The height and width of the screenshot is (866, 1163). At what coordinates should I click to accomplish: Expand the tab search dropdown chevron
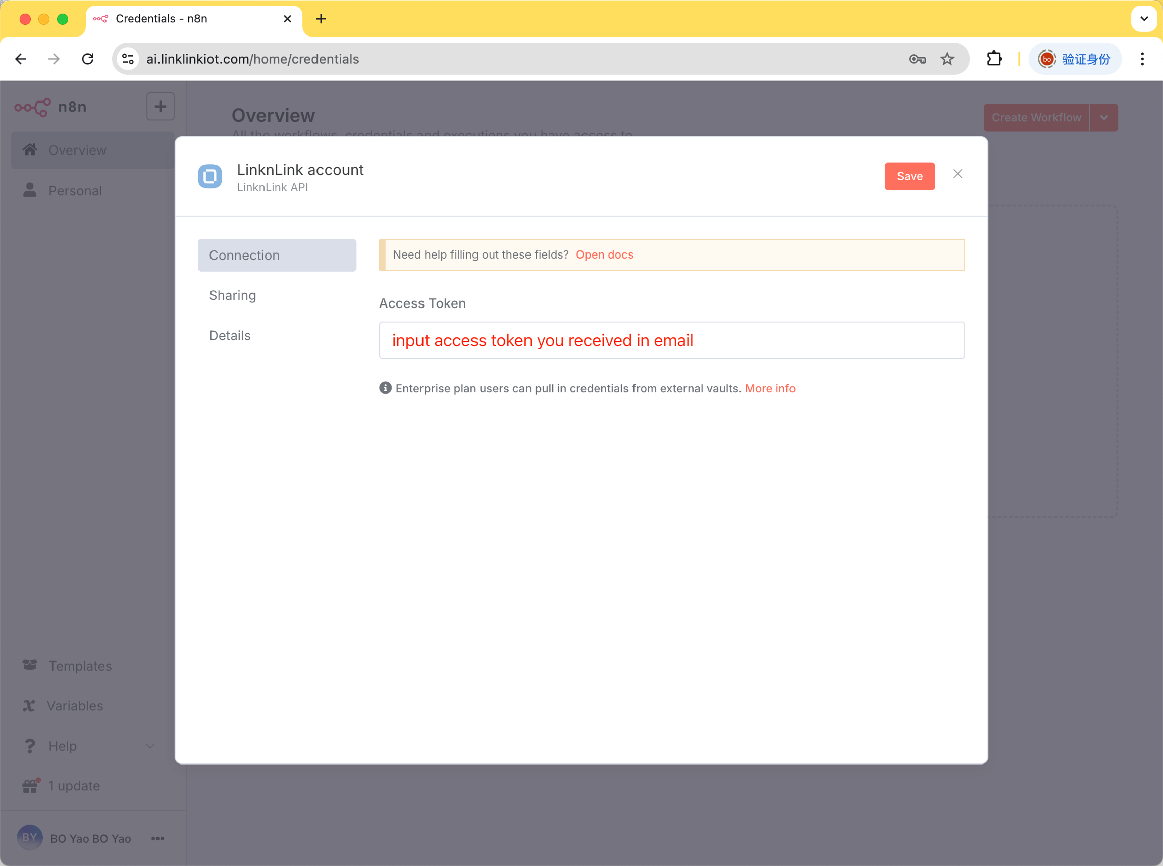coord(1144,19)
